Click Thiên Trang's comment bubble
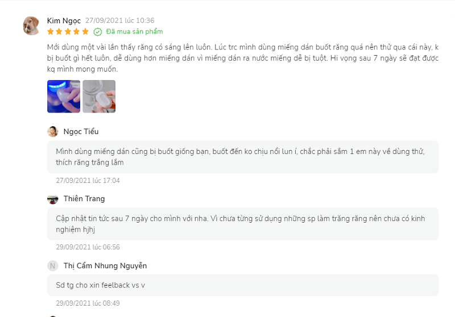455x317 pixels. 243,224
